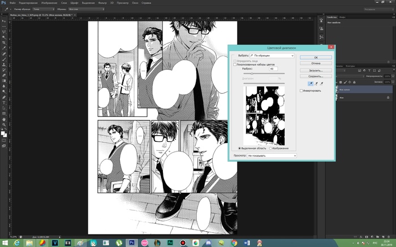Click the Разброс value field
Screen dimensions: 396x247
click(273, 68)
